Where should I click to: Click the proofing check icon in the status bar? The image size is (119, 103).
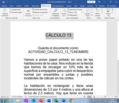(x=26, y=97)
